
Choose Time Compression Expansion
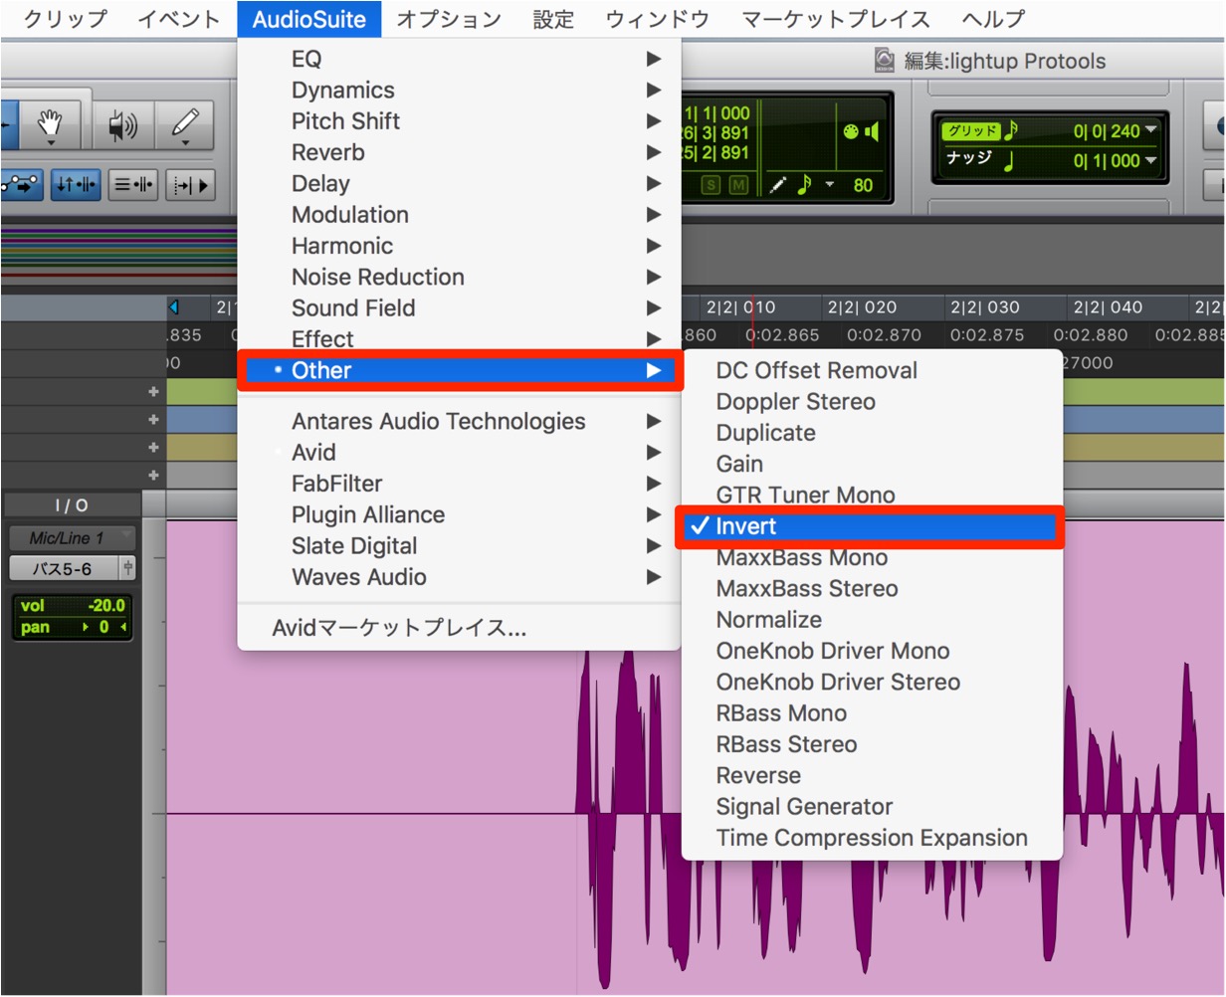(872, 838)
